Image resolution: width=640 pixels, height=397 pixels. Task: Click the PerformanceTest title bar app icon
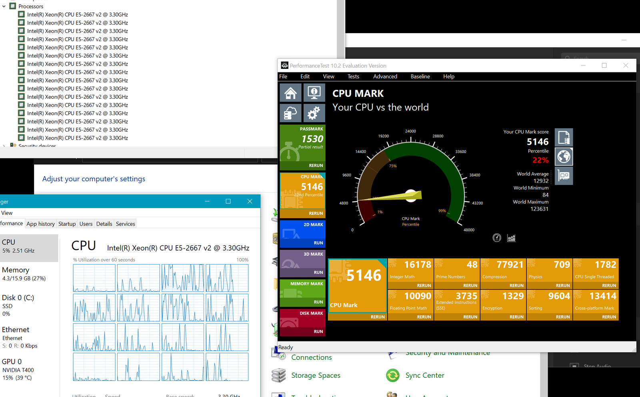(x=284, y=66)
